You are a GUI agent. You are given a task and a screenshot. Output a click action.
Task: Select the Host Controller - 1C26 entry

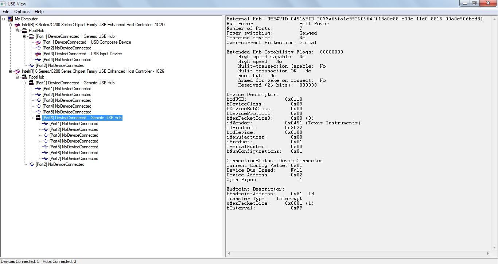[x=93, y=71]
